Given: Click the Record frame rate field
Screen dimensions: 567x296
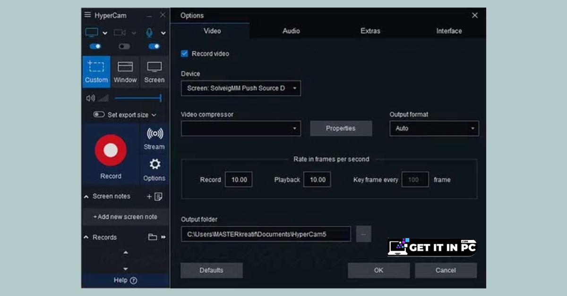Looking at the screenshot, I should tap(239, 180).
